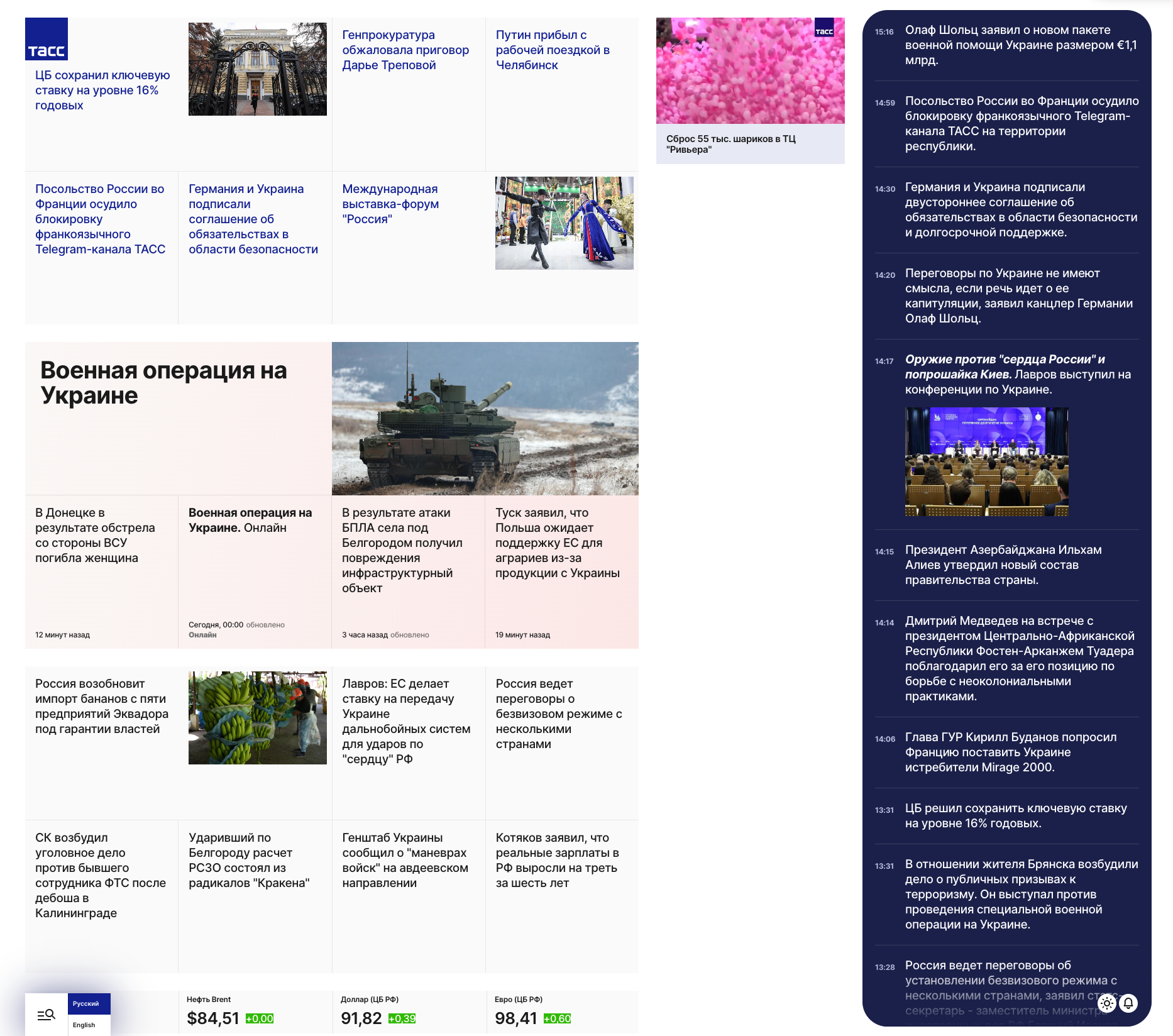Click the dancers photo for Россия forum
1173x1036 pixels.
(564, 223)
